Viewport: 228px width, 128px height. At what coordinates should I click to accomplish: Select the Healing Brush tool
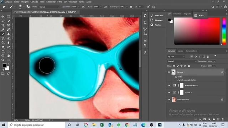point(9,30)
